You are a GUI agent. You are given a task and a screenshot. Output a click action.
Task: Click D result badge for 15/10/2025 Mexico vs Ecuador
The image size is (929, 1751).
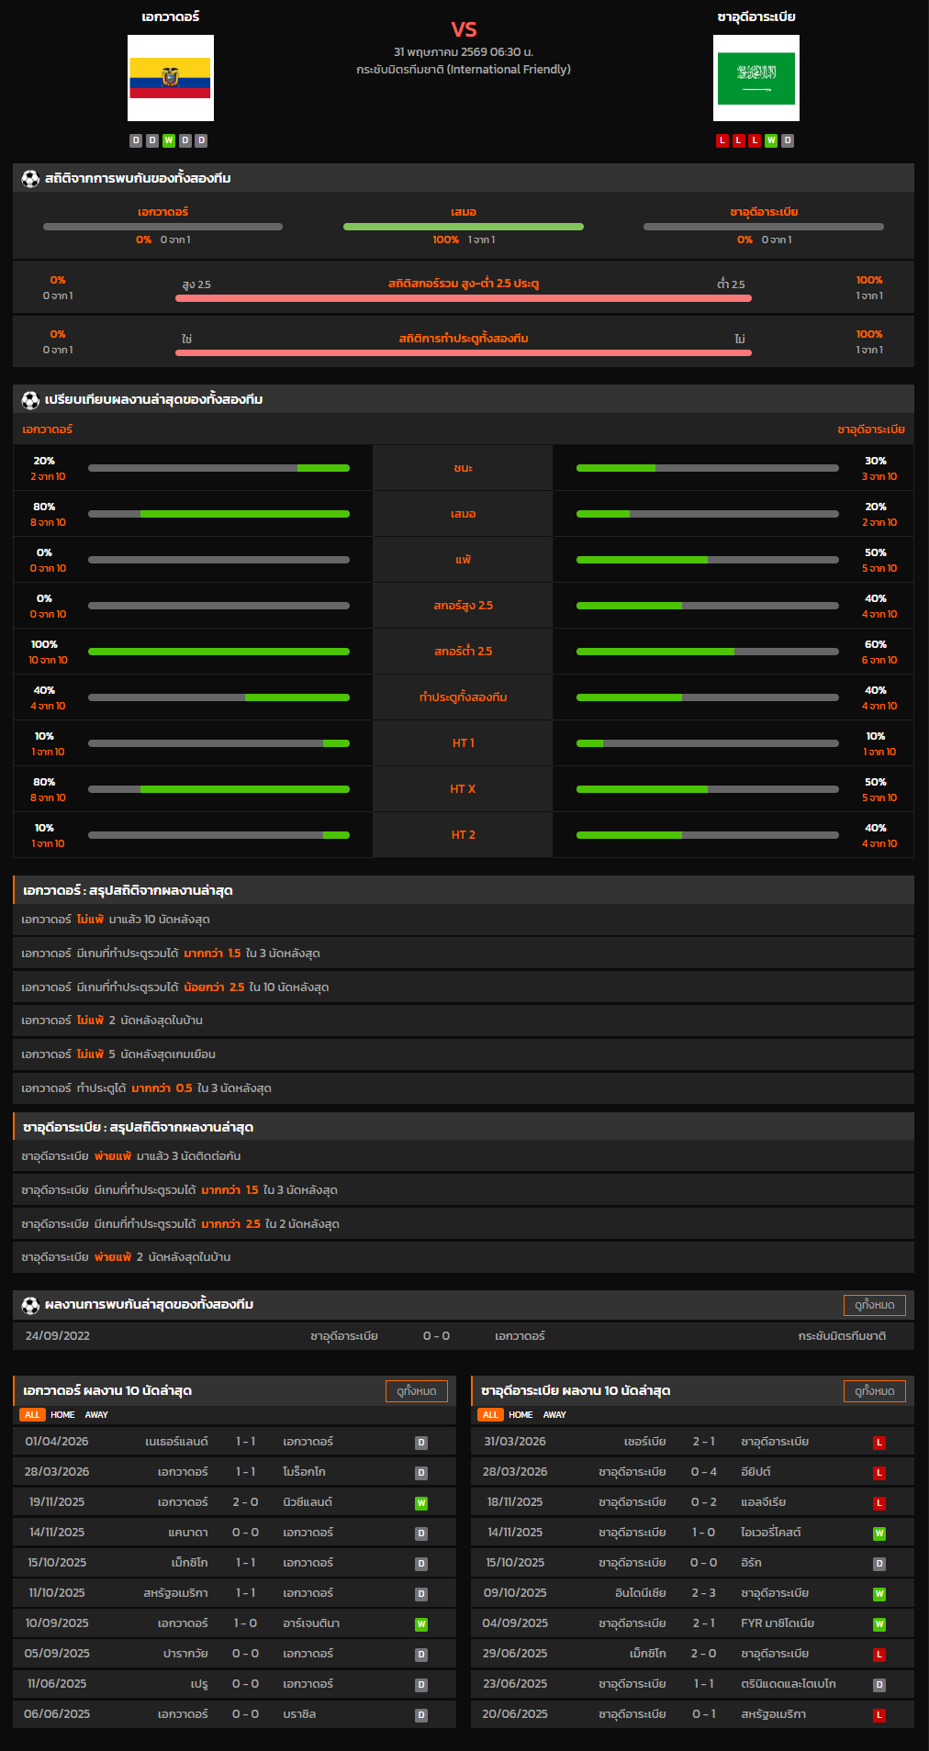point(421,1564)
